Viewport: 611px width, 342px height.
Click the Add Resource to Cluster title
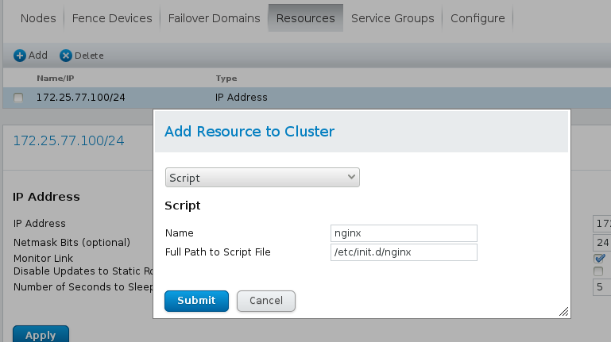(x=249, y=132)
